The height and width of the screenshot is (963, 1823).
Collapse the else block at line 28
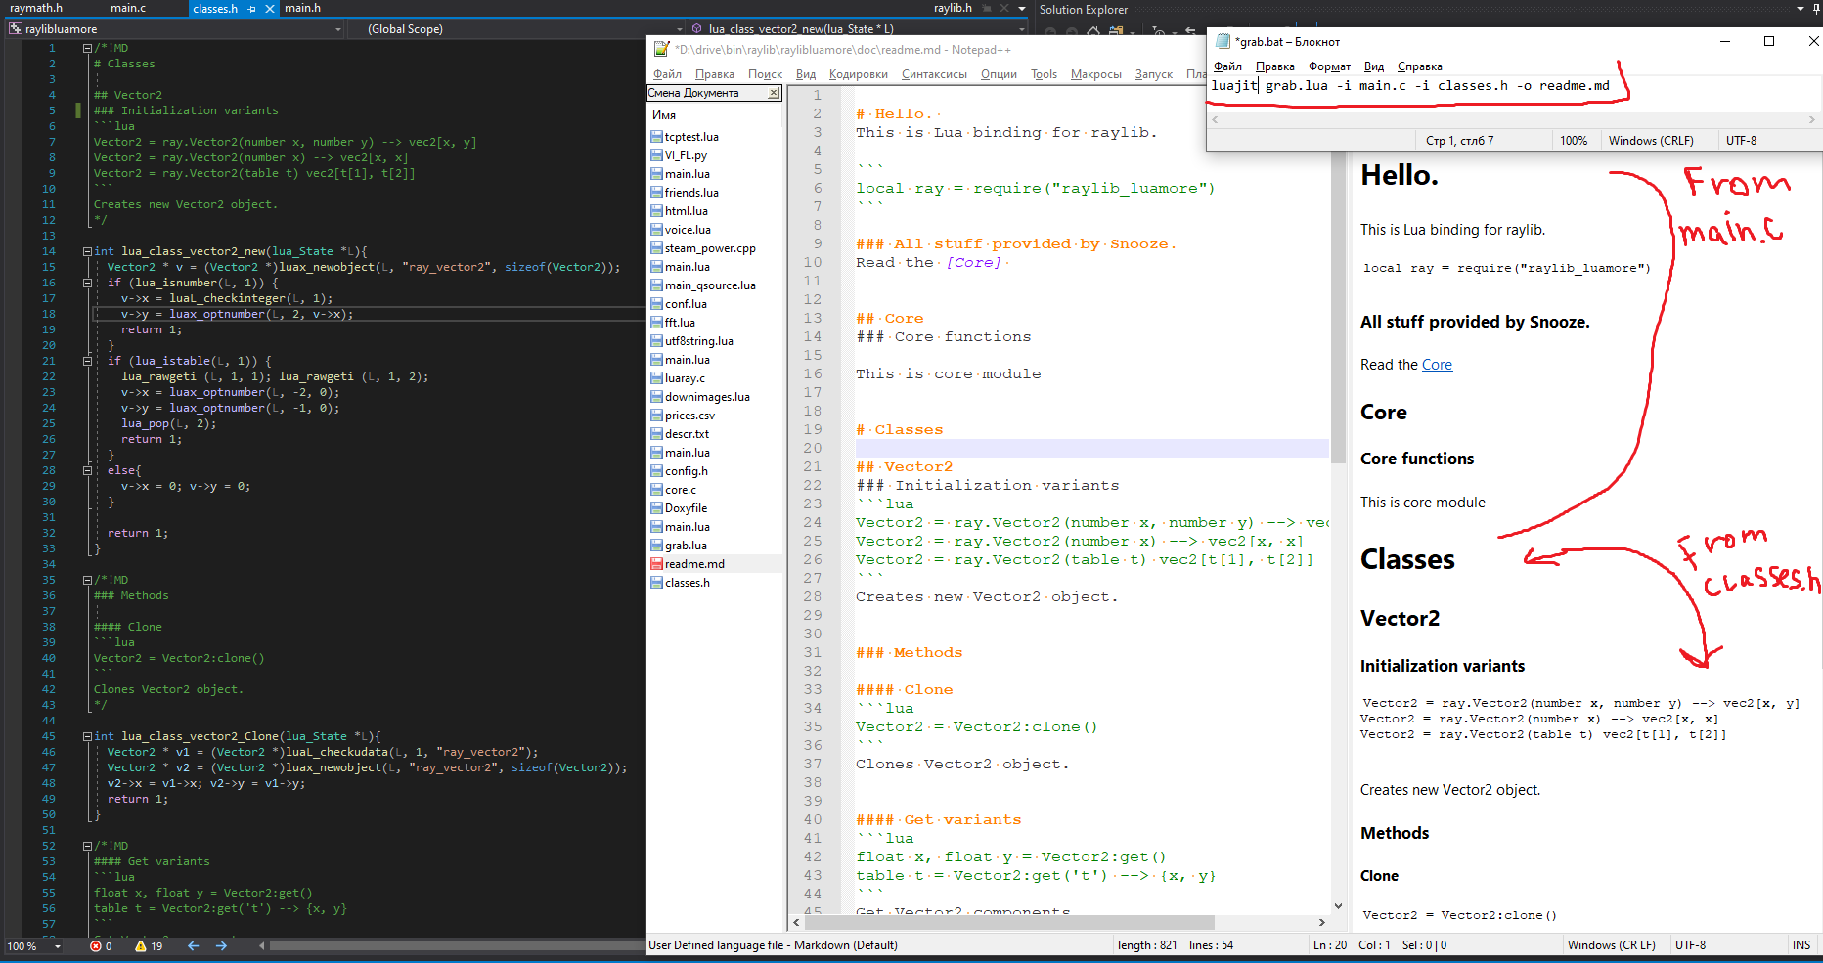tap(87, 470)
